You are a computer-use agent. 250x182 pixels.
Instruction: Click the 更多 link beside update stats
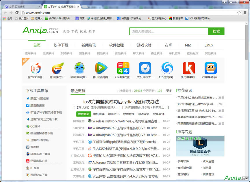pos(169,91)
